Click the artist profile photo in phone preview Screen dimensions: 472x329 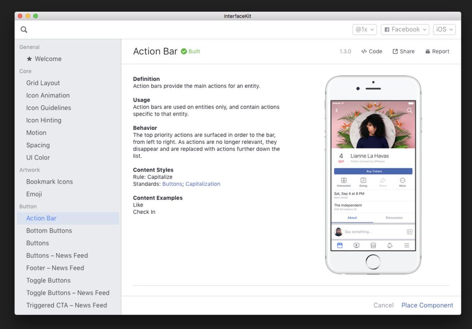(372, 129)
